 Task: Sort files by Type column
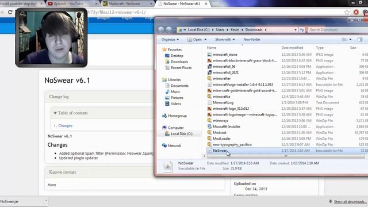coord(320,48)
